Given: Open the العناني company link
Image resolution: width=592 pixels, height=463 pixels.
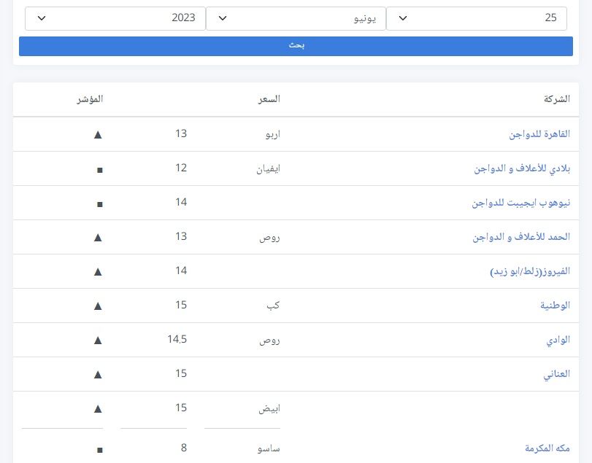Looking at the screenshot, I should pyautogui.click(x=556, y=373).
